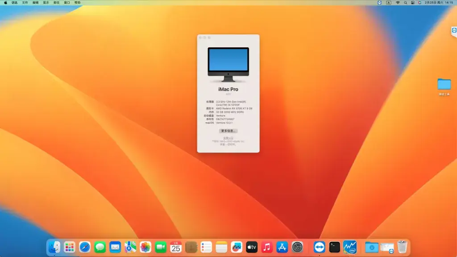Click the 更多信息 (More Info) button
Screen dimensions: 457x257
click(x=228, y=131)
